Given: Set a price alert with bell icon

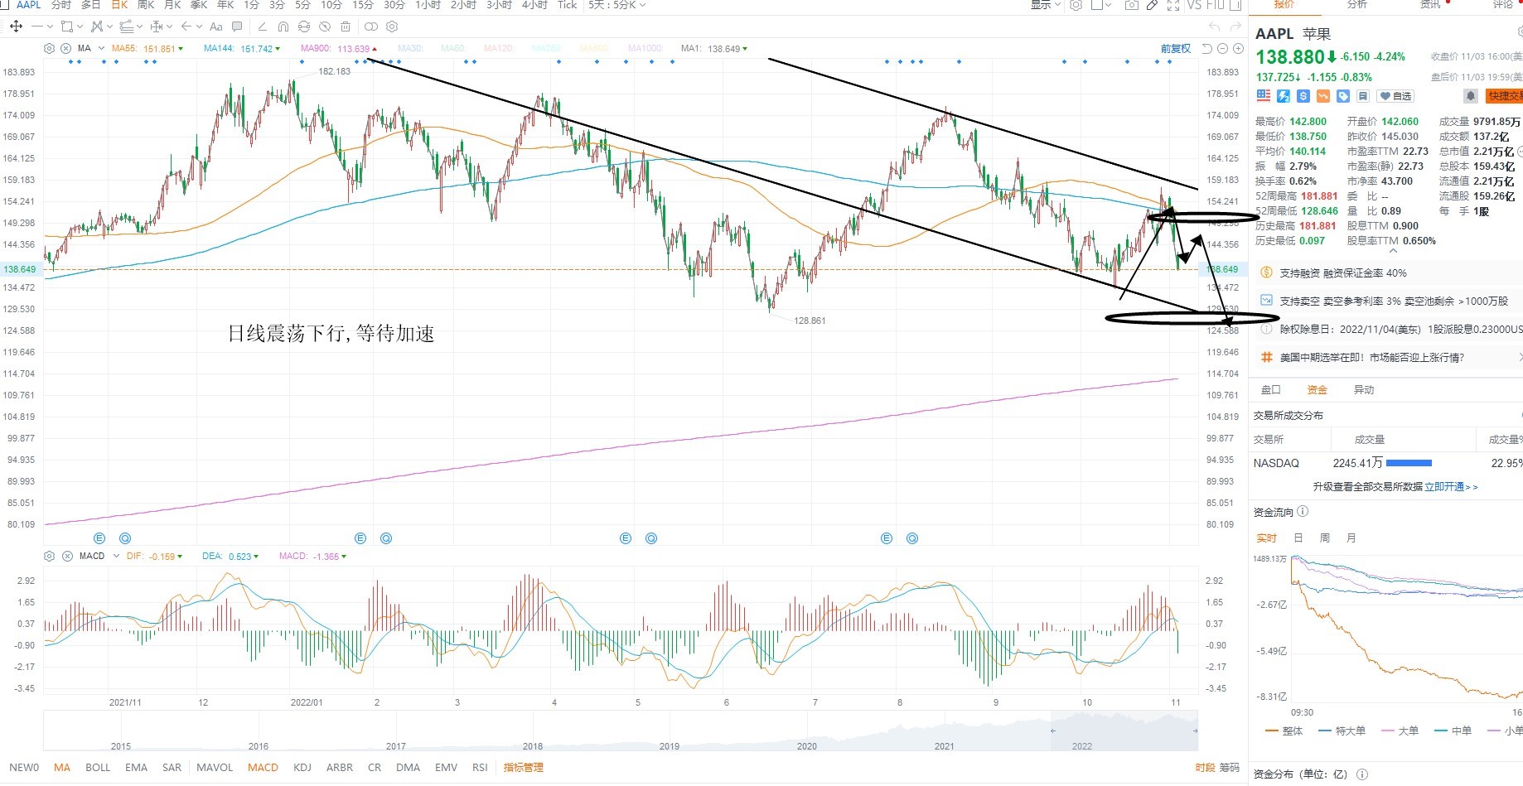Looking at the screenshot, I should (1471, 96).
